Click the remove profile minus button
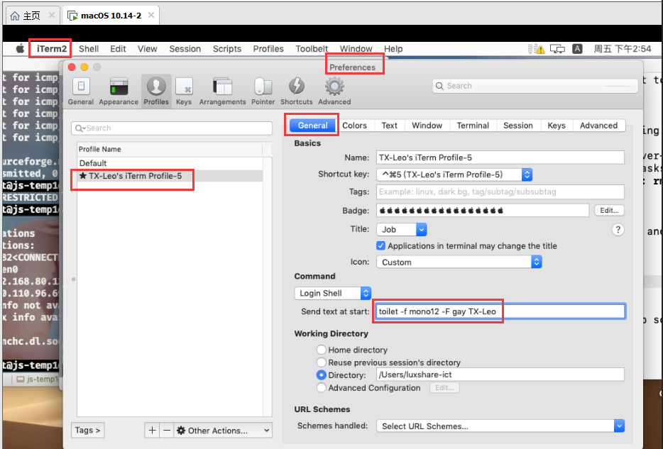 click(x=167, y=431)
